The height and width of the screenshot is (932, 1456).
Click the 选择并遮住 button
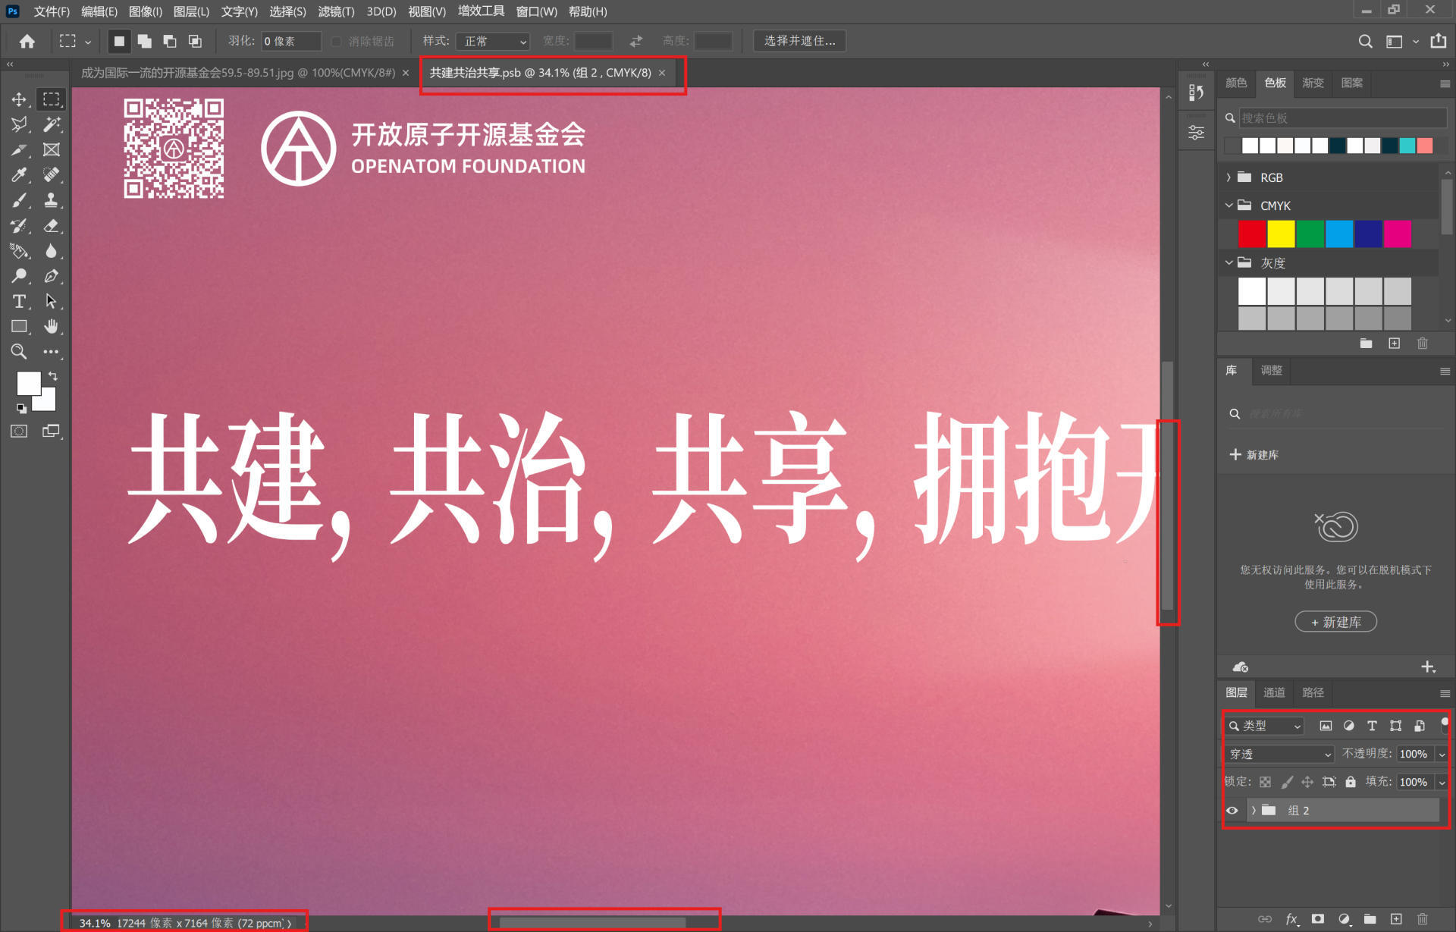click(799, 41)
